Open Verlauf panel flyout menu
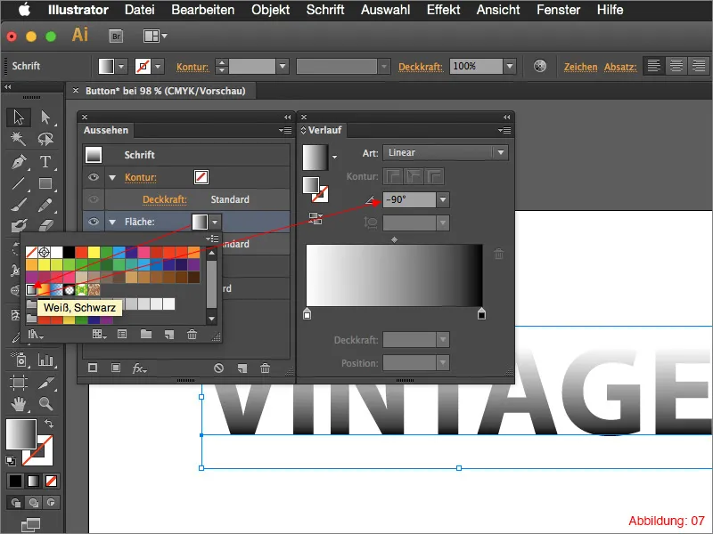Image resolution: width=713 pixels, height=534 pixels. pyautogui.click(x=504, y=130)
